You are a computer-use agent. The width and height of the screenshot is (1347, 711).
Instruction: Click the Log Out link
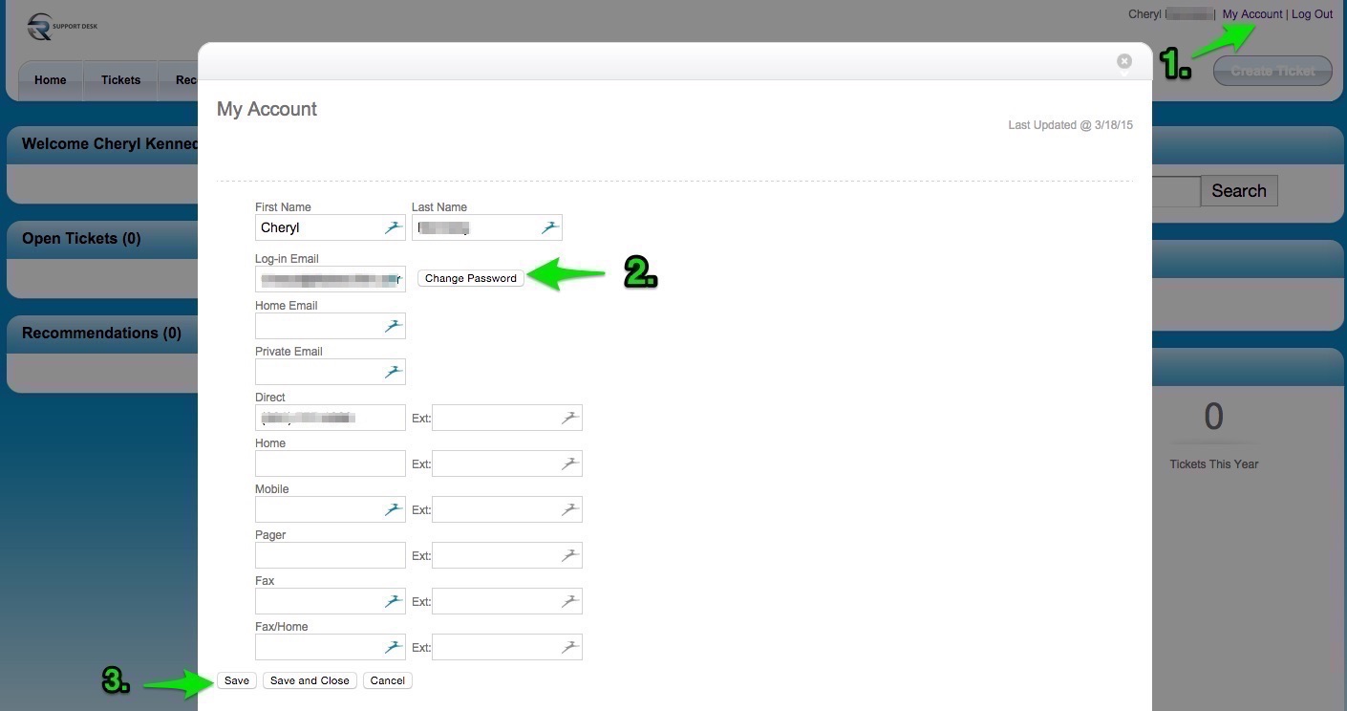click(x=1312, y=14)
